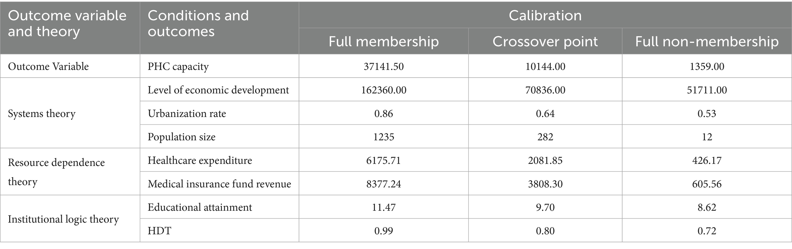Screen dimensions: 792x249
Task: Click the Systems theory cell
Action: click(x=42, y=114)
